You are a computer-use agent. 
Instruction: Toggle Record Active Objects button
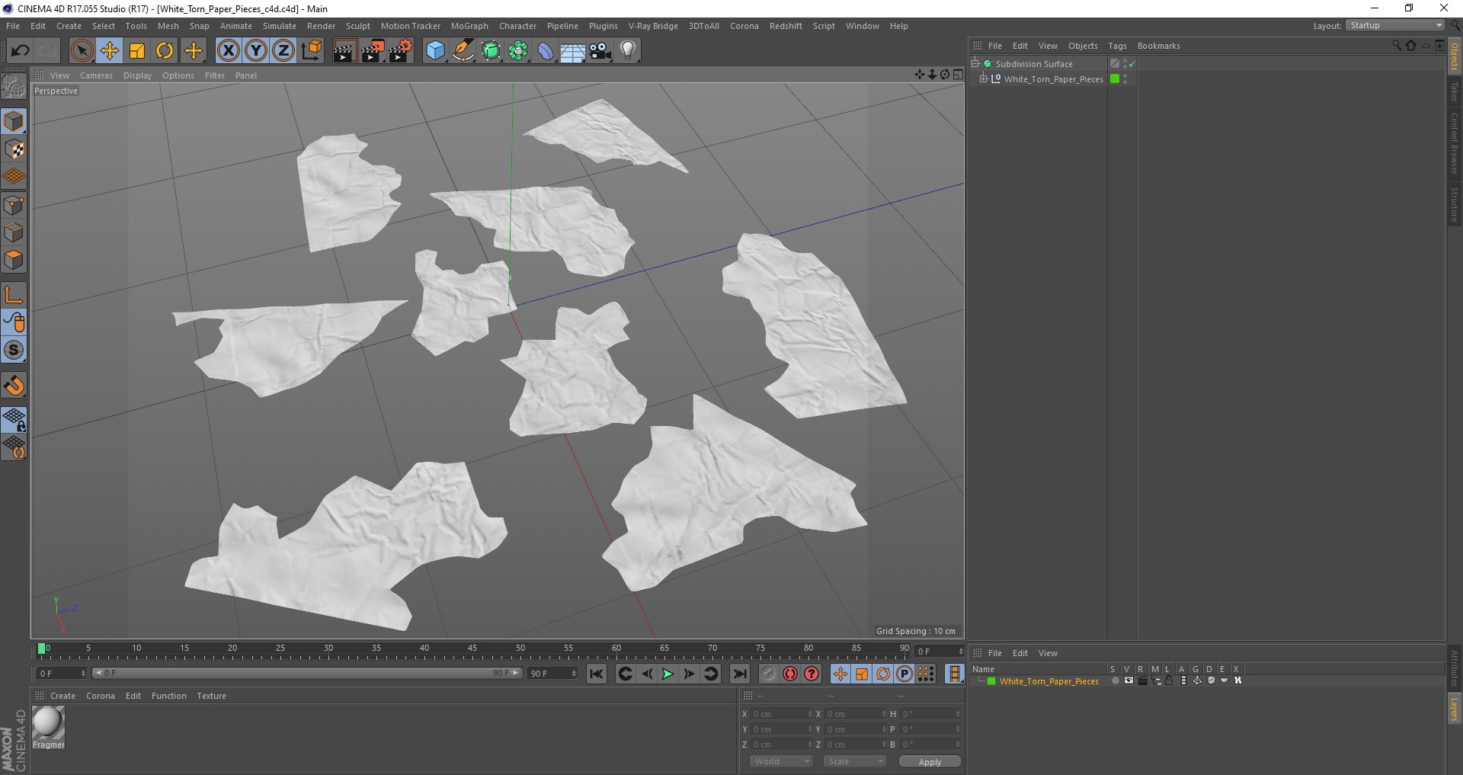click(x=769, y=674)
